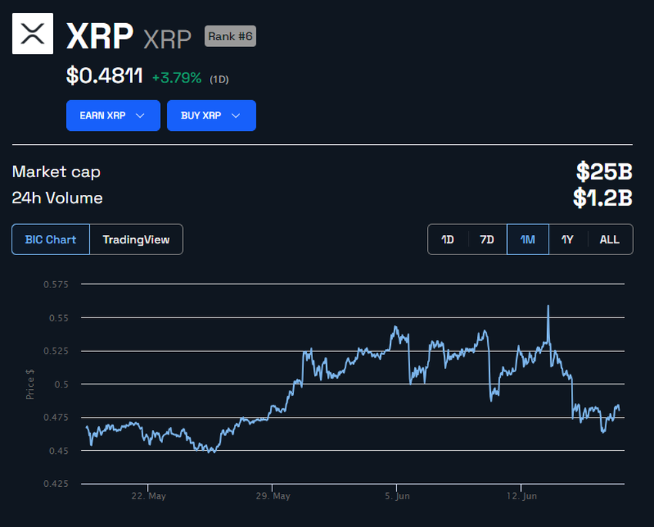Click the 29. May date label
The image size is (654, 527).
pos(272,497)
